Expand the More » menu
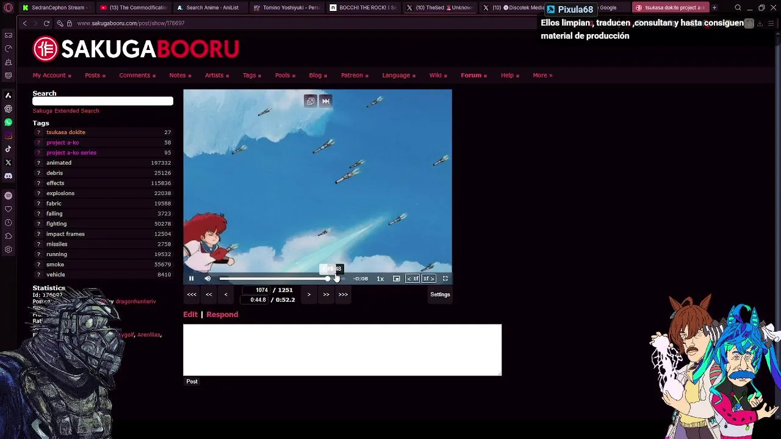Viewport: 781px width, 439px height. 542,76
